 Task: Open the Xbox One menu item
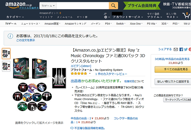click(x=136, y=24)
